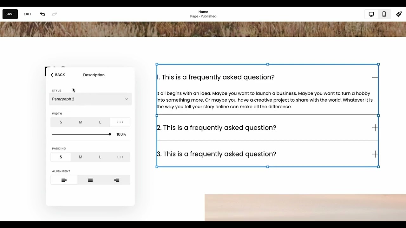Switch to desktop view icon
This screenshot has height=228, width=406.
371,14
